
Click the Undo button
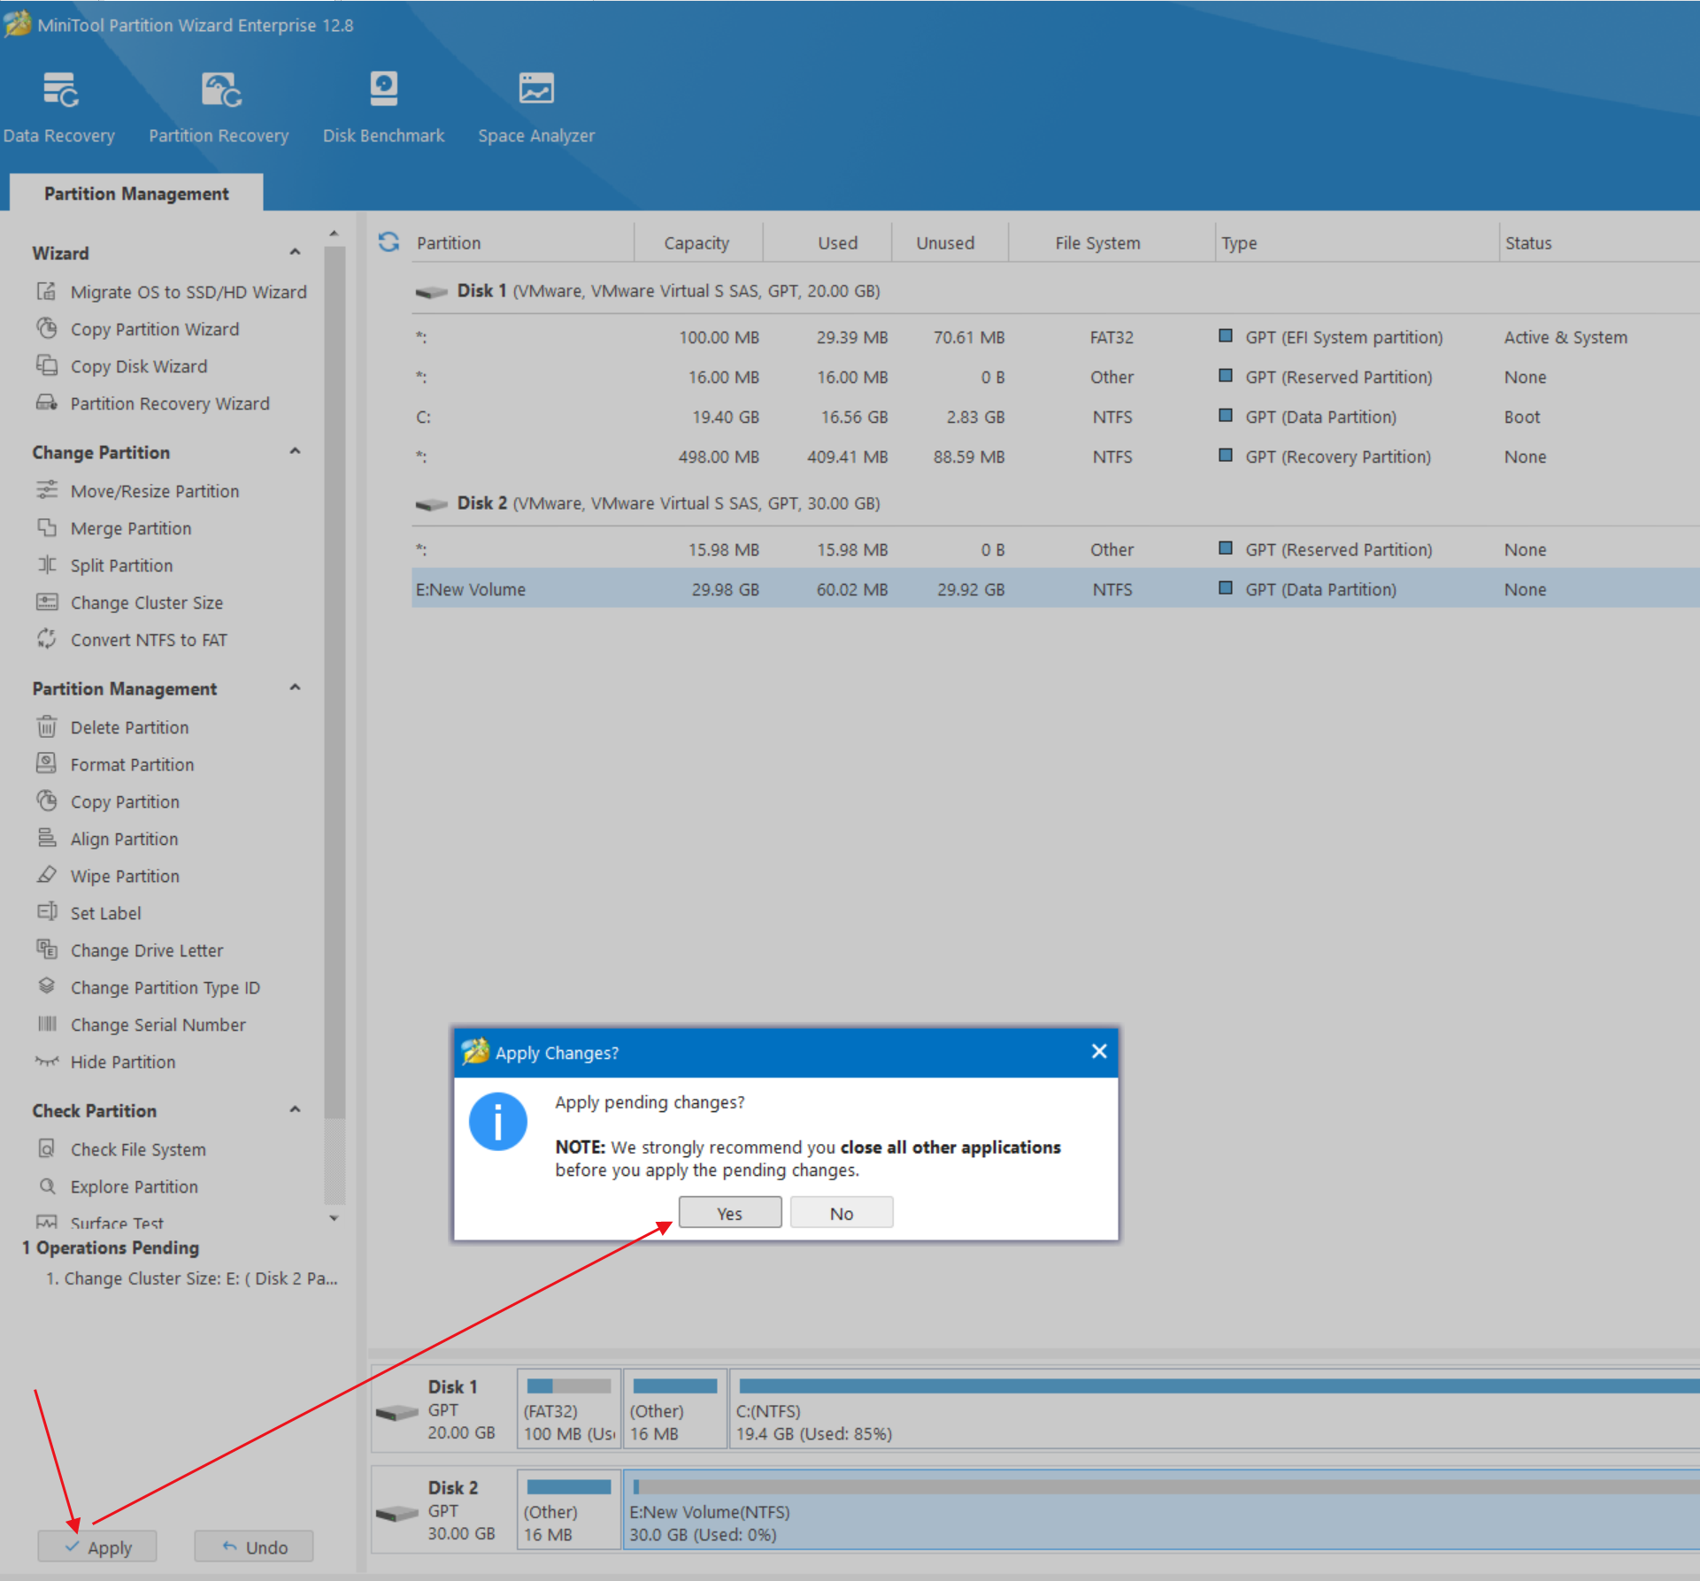click(x=254, y=1546)
